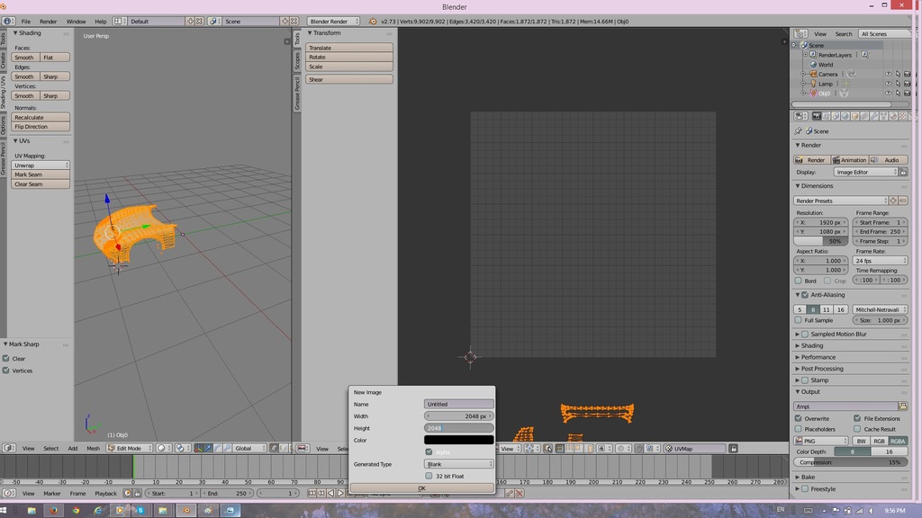The image size is (922, 518).
Task: Click the black Color swatch in New Image
Action: pos(459,440)
